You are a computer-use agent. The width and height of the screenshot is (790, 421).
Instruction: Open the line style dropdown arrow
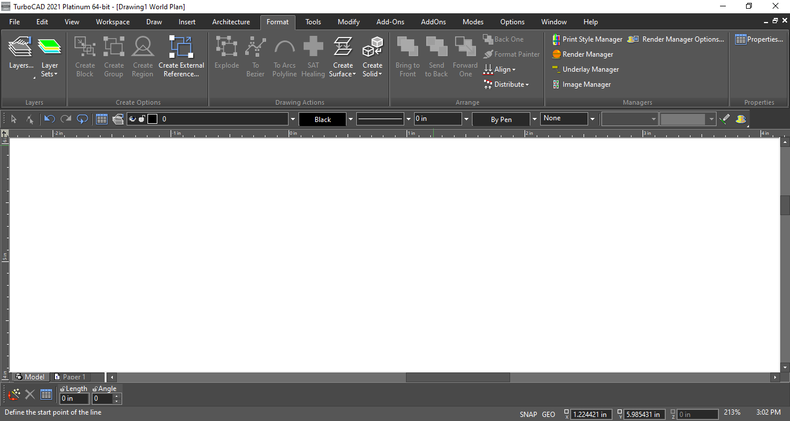click(409, 119)
